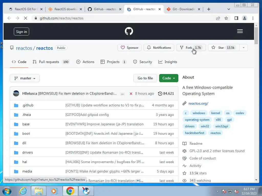Open the Insights tab
Screen dimensions: 262x196
[168, 62]
